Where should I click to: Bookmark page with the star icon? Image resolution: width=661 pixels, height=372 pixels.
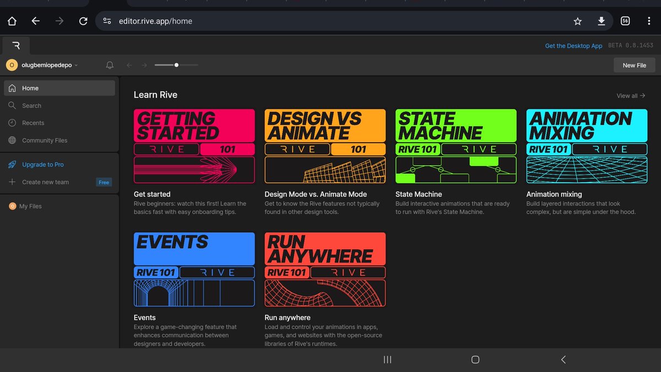pos(577,21)
